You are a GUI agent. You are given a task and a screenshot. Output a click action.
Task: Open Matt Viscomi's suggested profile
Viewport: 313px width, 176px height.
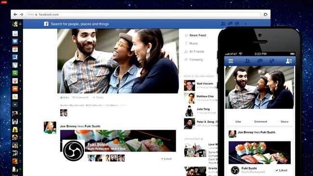click(x=205, y=84)
